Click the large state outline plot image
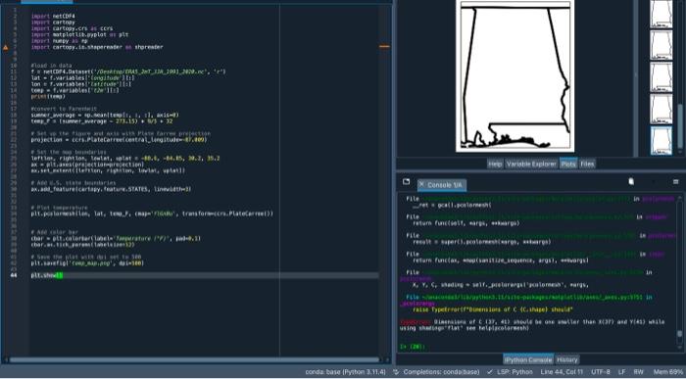The width and height of the screenshot is (686, 379). [515, 75]
